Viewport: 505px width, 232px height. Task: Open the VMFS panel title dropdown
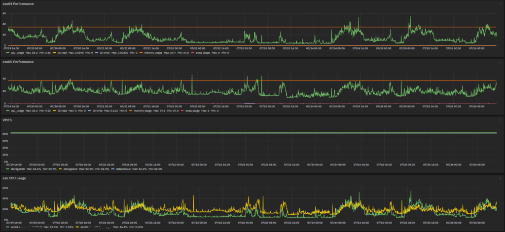pos(6,120)
